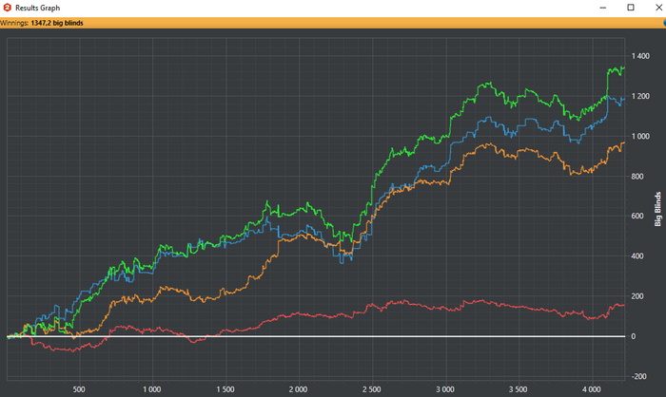
Task: Click the 3 000 x-axis label
Action: [445, 389]
